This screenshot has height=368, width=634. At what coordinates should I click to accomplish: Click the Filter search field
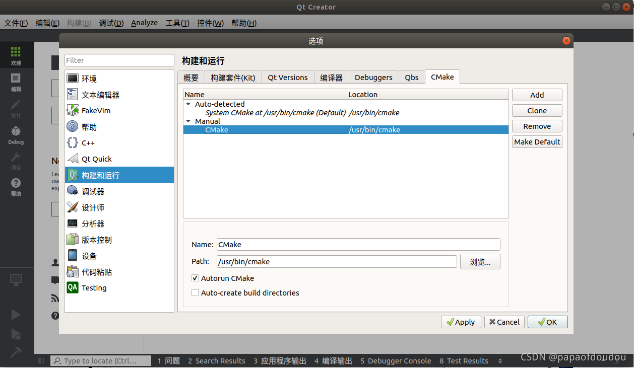(x=119, y=60)
